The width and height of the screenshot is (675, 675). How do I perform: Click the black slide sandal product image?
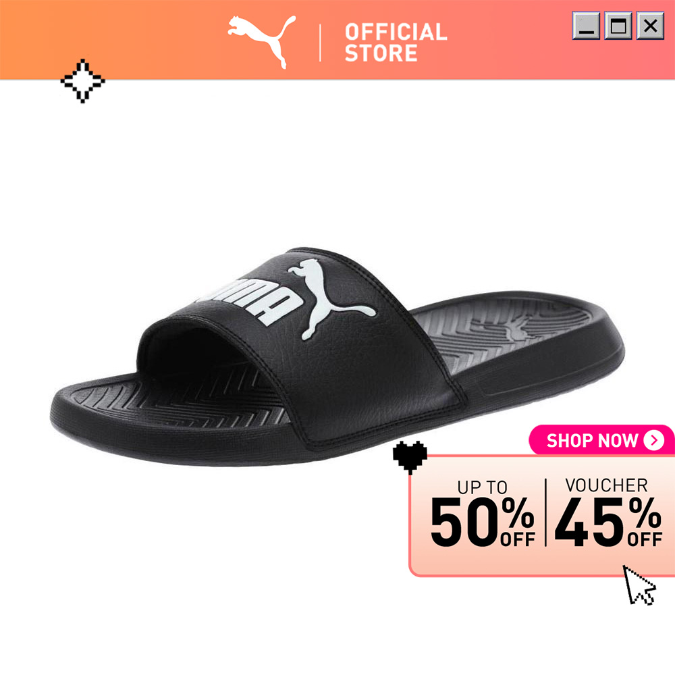click(x=337, y=356)
